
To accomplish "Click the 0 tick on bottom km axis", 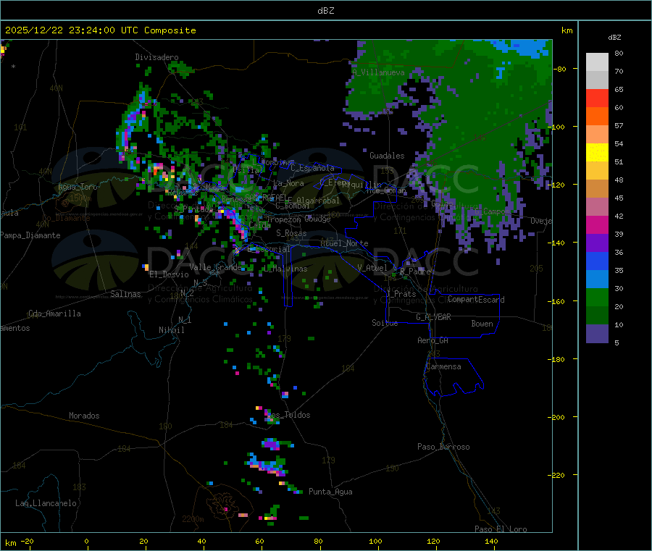I will [86, 541].
